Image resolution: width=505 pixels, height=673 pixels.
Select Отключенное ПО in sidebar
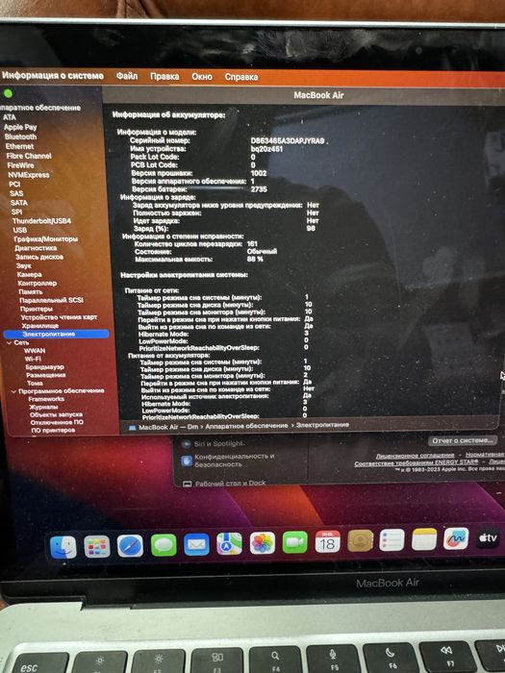click(57, 422)
